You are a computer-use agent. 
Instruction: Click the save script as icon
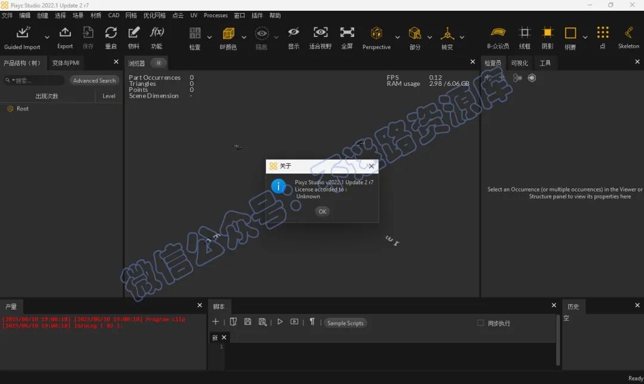pyautogui.click(x=262, y=321)
